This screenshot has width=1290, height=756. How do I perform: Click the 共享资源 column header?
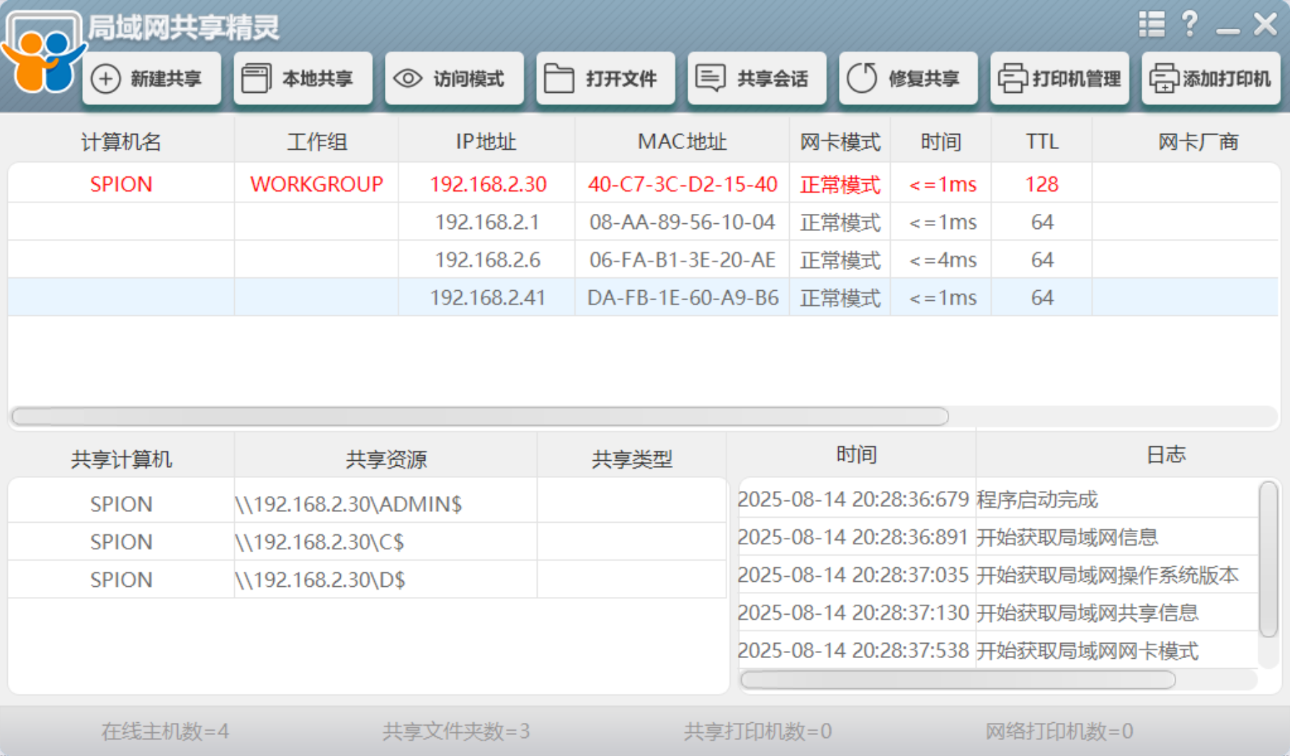point(386,459)
